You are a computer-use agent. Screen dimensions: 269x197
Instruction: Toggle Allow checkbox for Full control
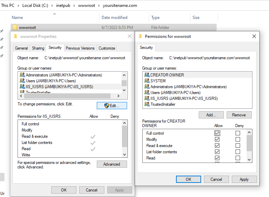pyautogui.click(x=217, y=133)
